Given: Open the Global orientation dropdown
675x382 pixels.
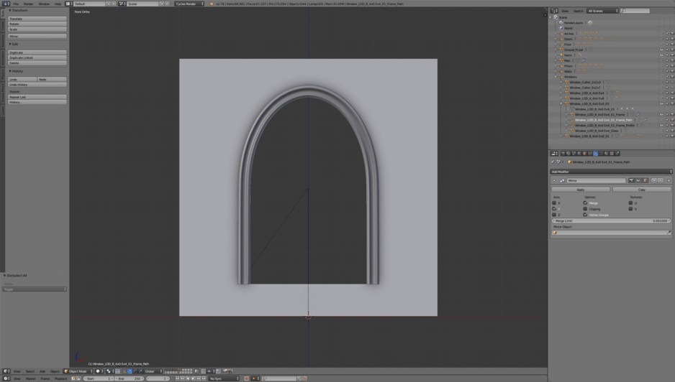Looking at the screenshot, I should coord(153,371).
